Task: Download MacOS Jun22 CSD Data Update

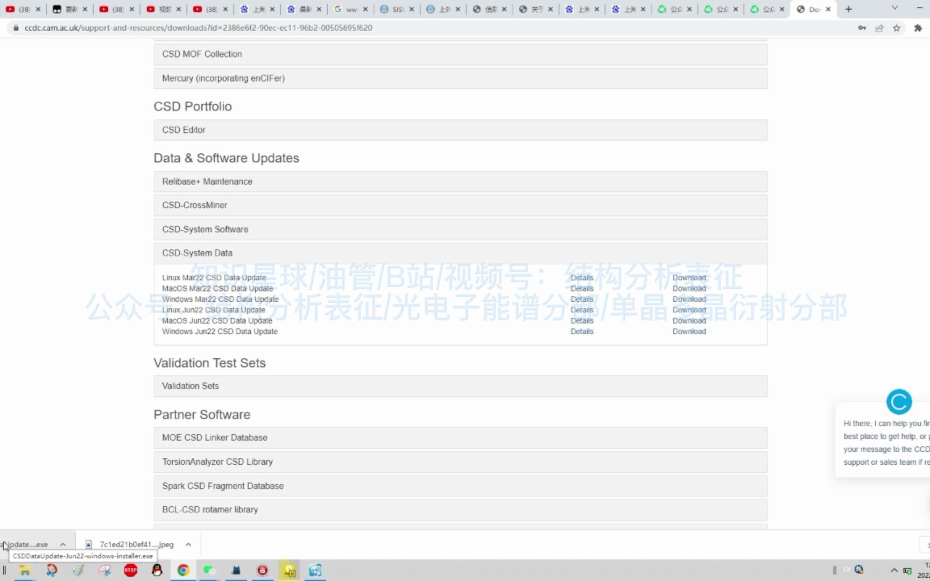Action: coord(689,321)
